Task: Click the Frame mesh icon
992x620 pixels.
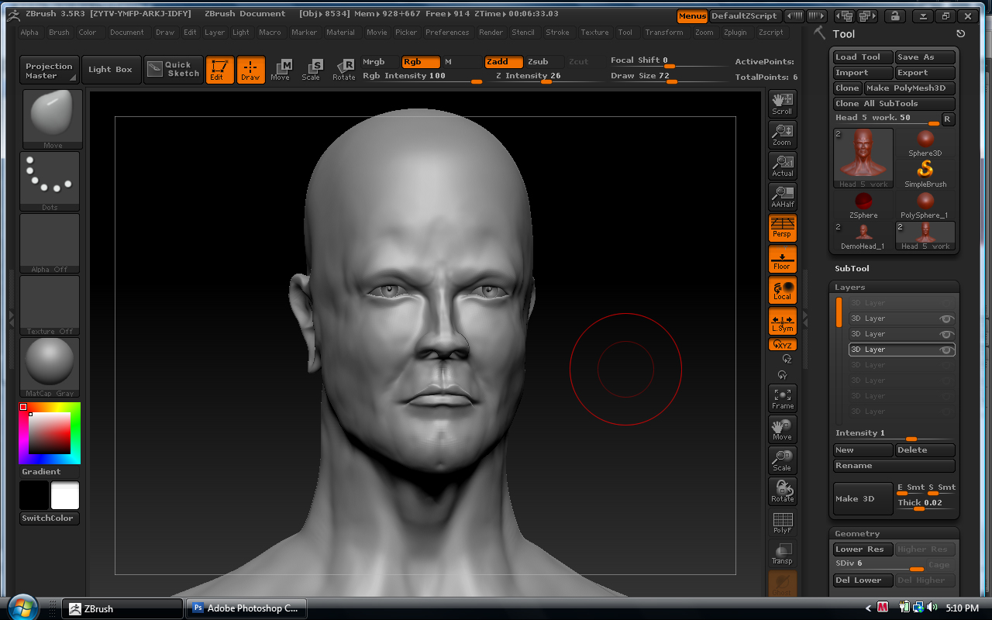Action: coord(782,398)
